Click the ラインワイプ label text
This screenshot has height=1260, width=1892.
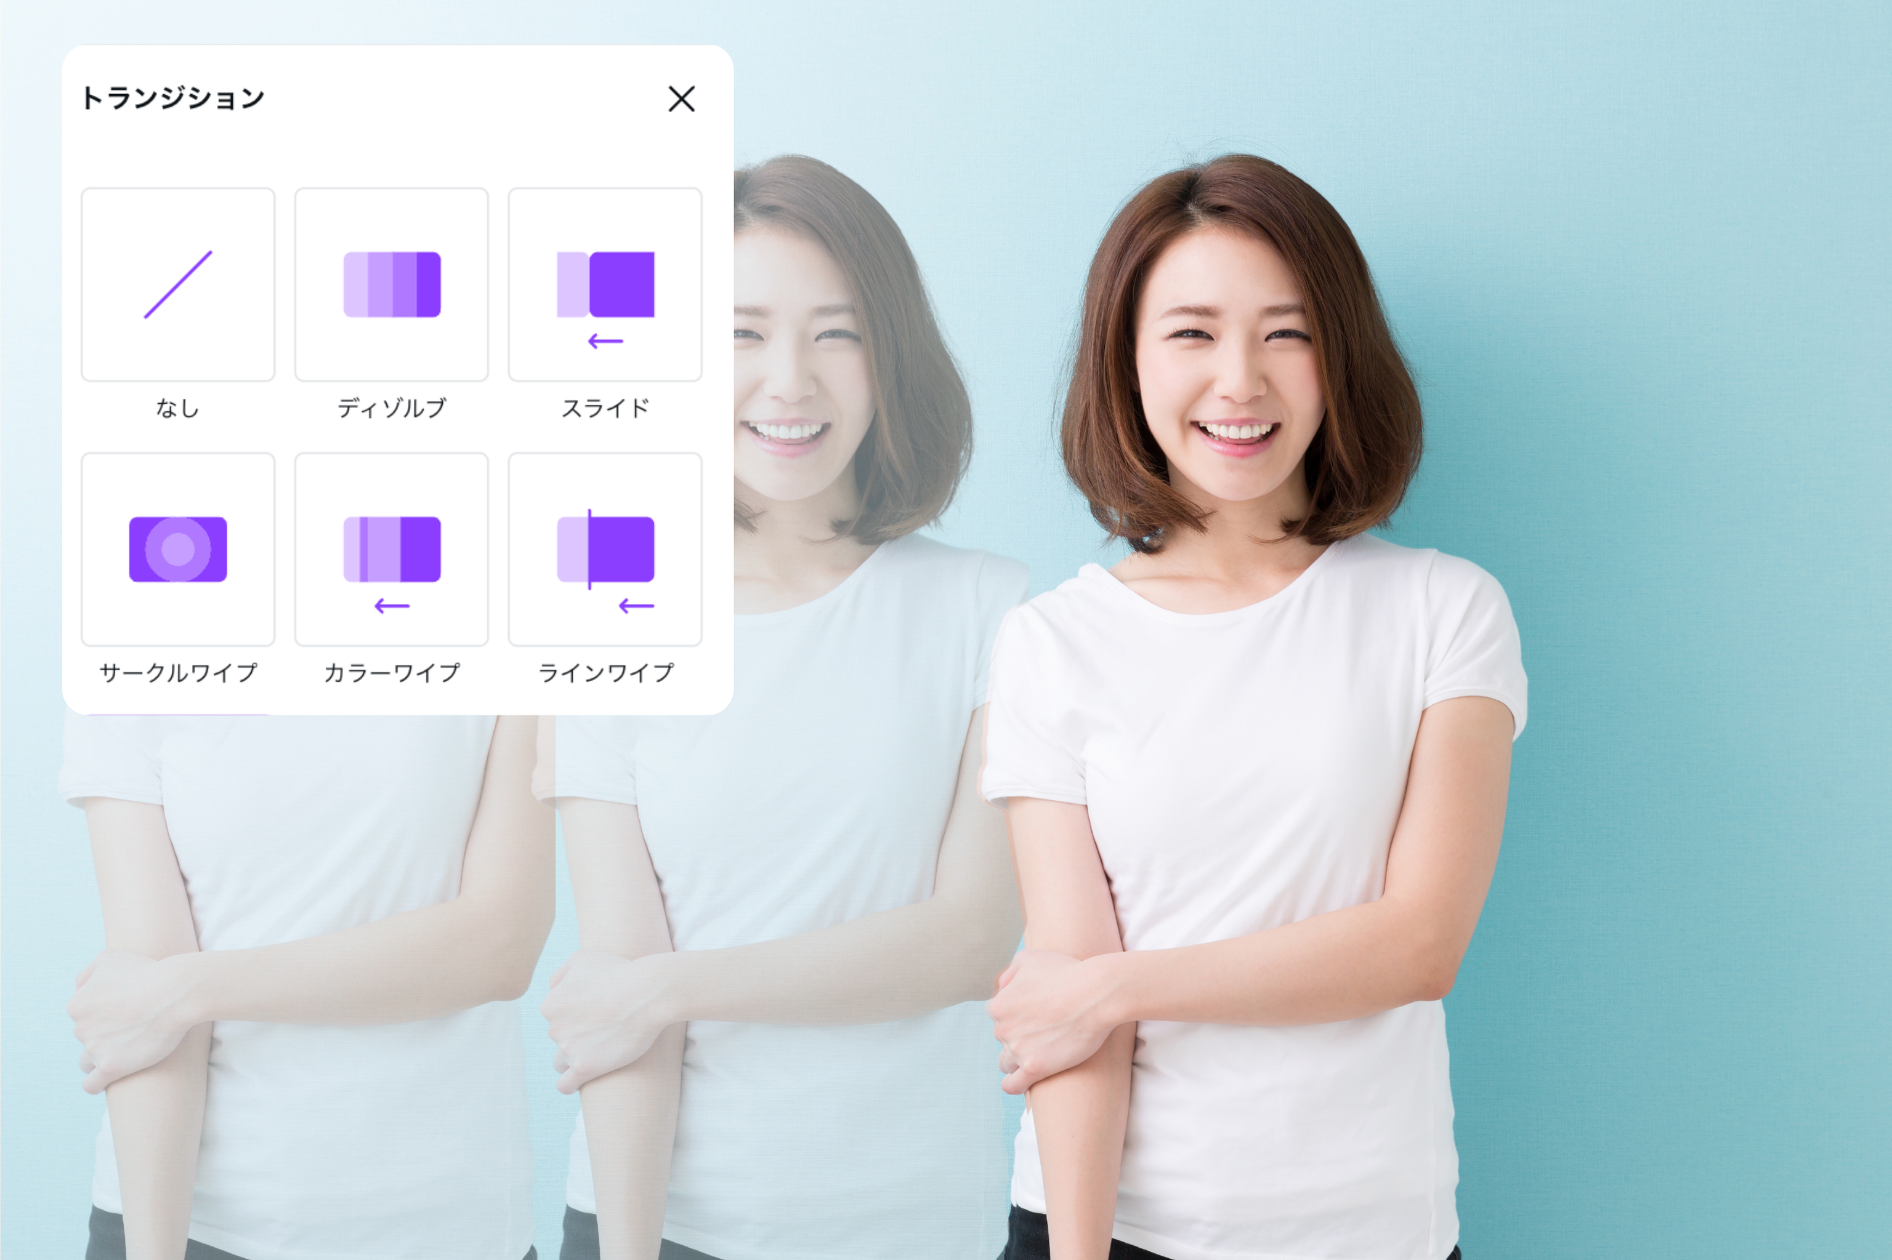[605, 673]
